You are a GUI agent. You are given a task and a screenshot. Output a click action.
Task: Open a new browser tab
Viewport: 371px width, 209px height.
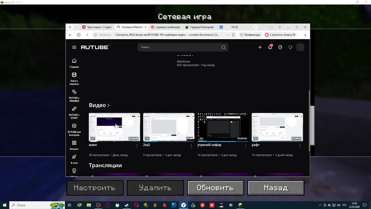click(x=255, y=27)
